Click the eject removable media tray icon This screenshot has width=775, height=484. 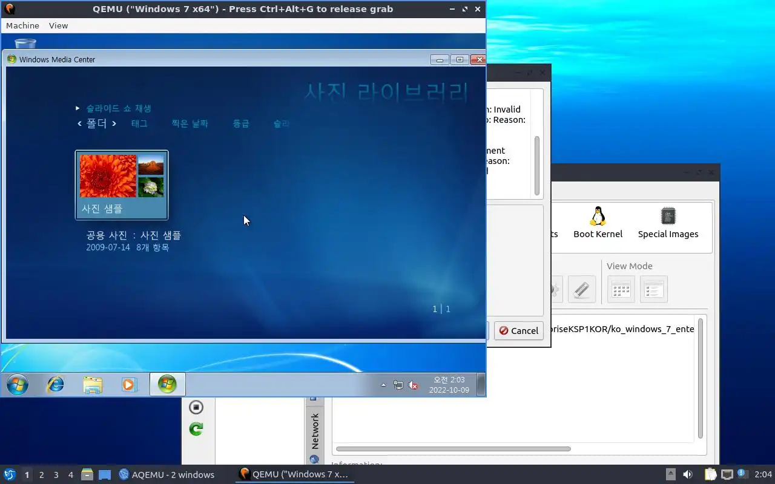670,474
